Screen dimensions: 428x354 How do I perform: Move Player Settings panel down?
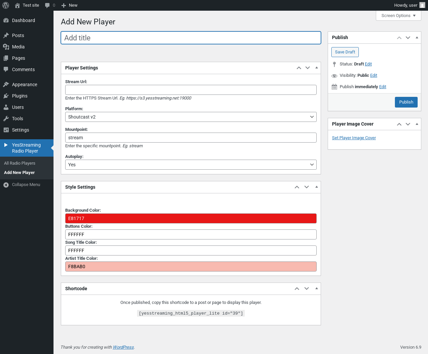point(308,68)
